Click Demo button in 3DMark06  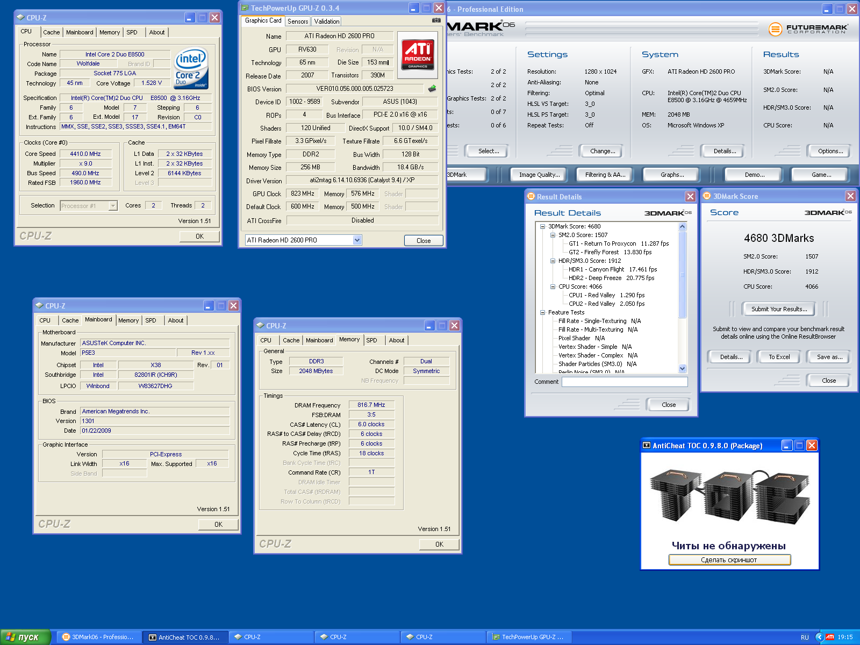tap(754, 175)
